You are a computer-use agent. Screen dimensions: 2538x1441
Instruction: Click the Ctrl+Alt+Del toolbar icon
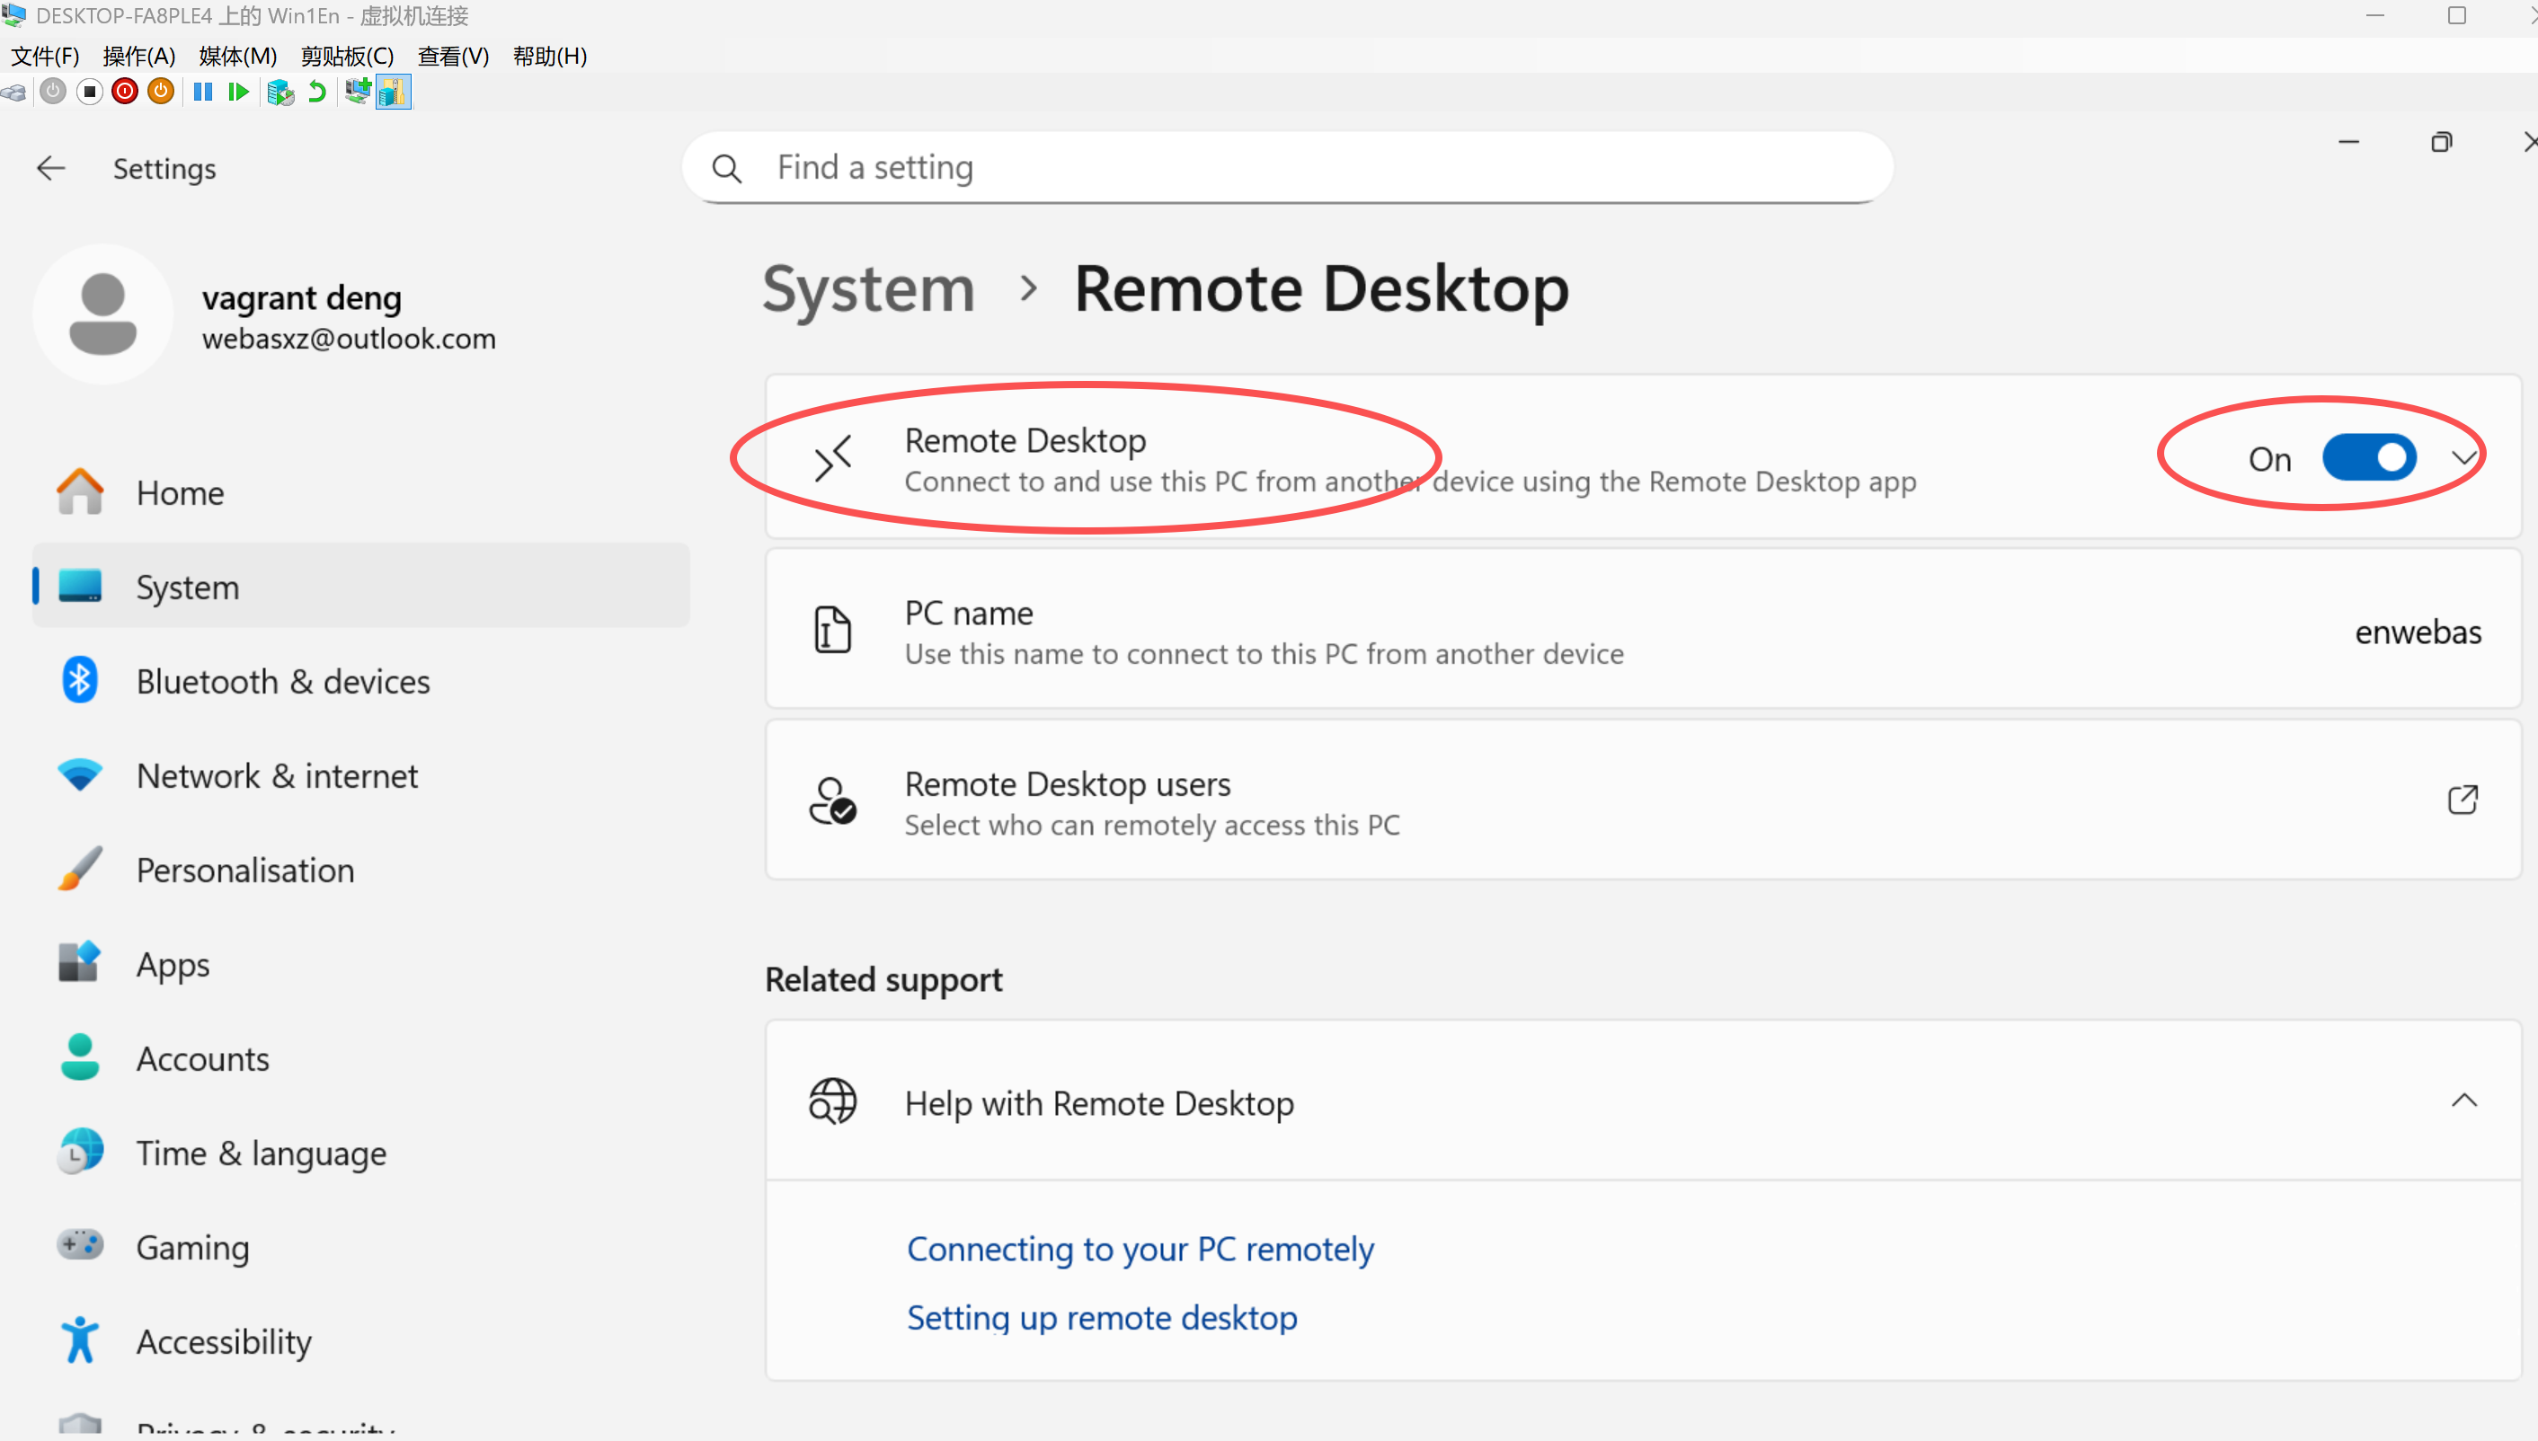click(x=13, y=92)
